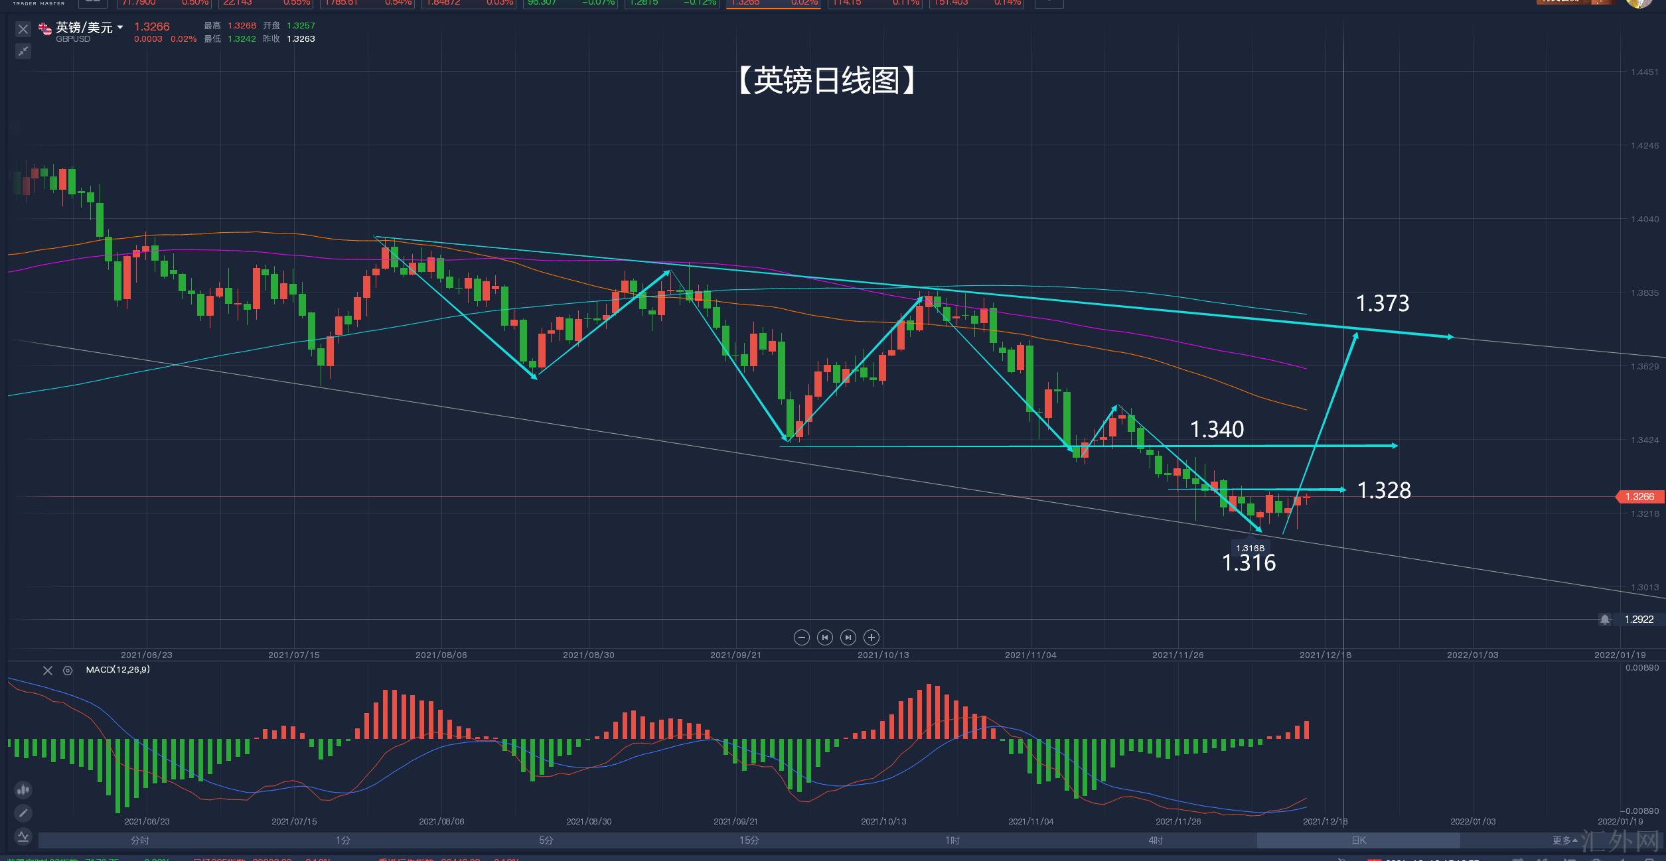Click the shrink chart icon below close button
The height and width of the screenshot is (861, 1666).
click(23, 51)
